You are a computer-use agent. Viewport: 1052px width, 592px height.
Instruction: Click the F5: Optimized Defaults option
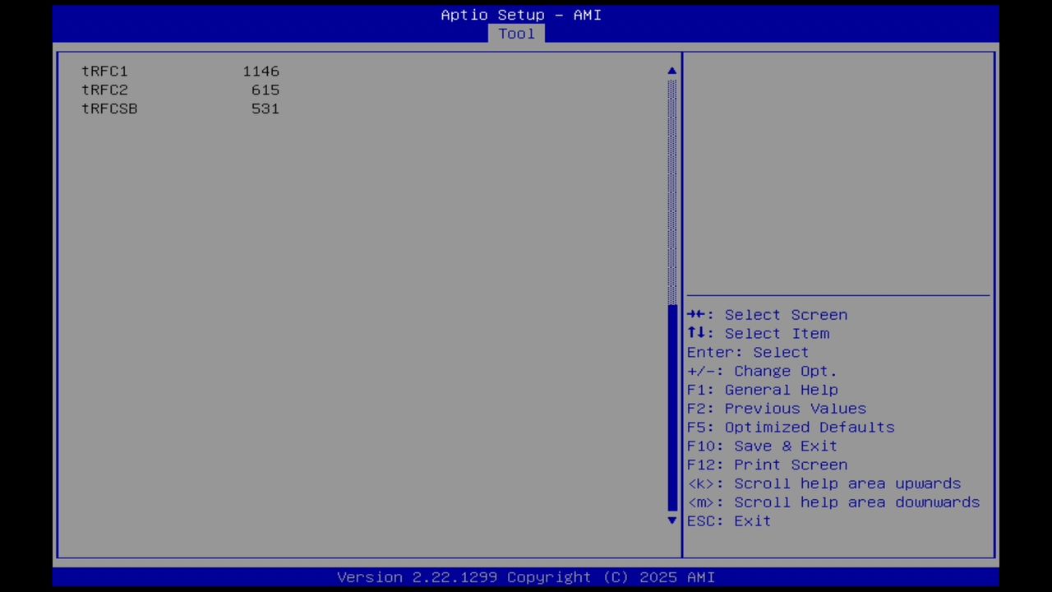tap(791, 427)
